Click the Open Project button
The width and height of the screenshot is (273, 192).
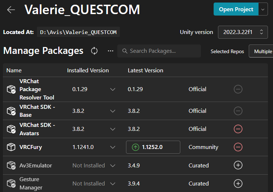(x=236, y=9)
